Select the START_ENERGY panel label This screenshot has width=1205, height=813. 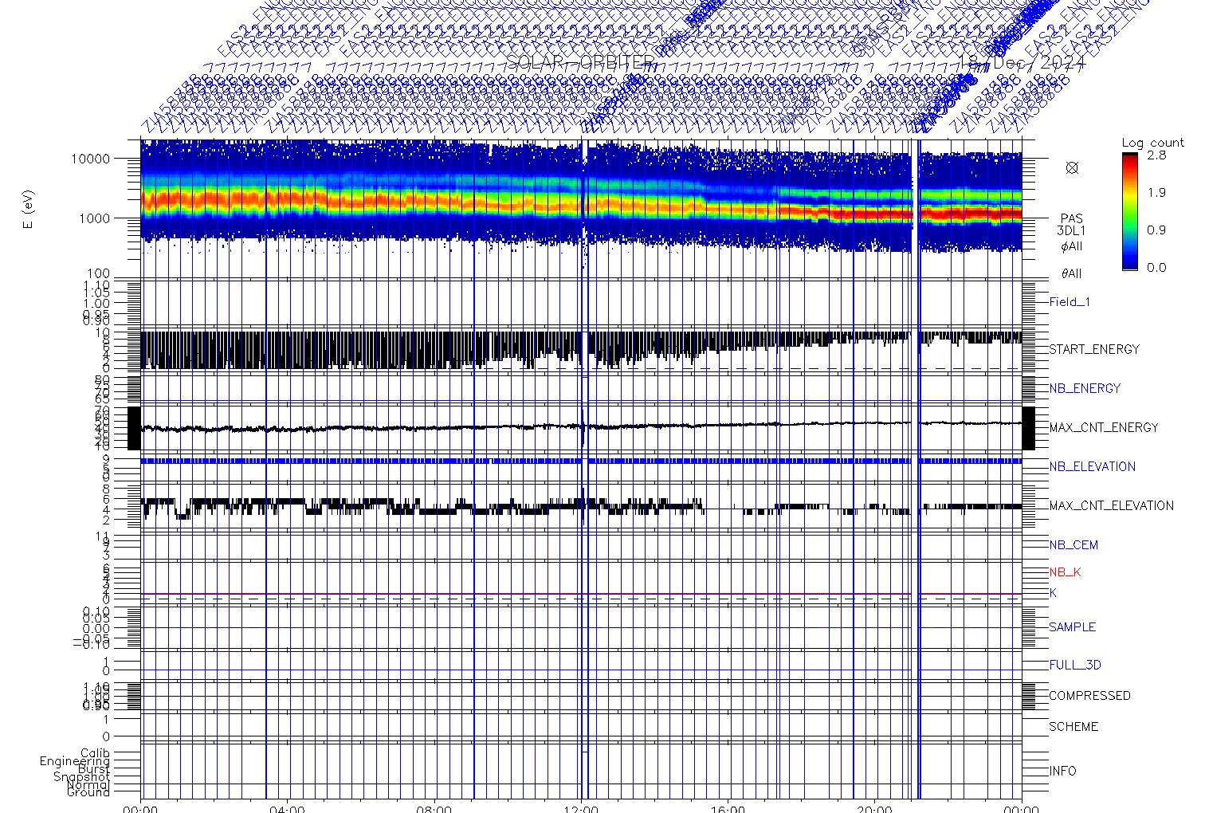(x=1094, y=349)
